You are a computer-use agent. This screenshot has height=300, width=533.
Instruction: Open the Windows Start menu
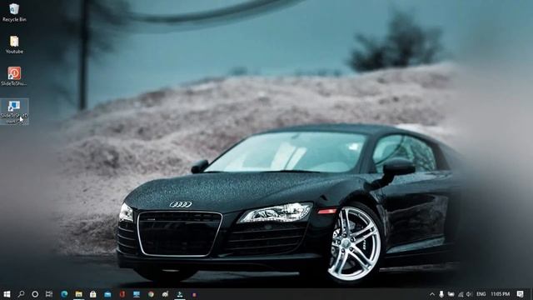7,294
